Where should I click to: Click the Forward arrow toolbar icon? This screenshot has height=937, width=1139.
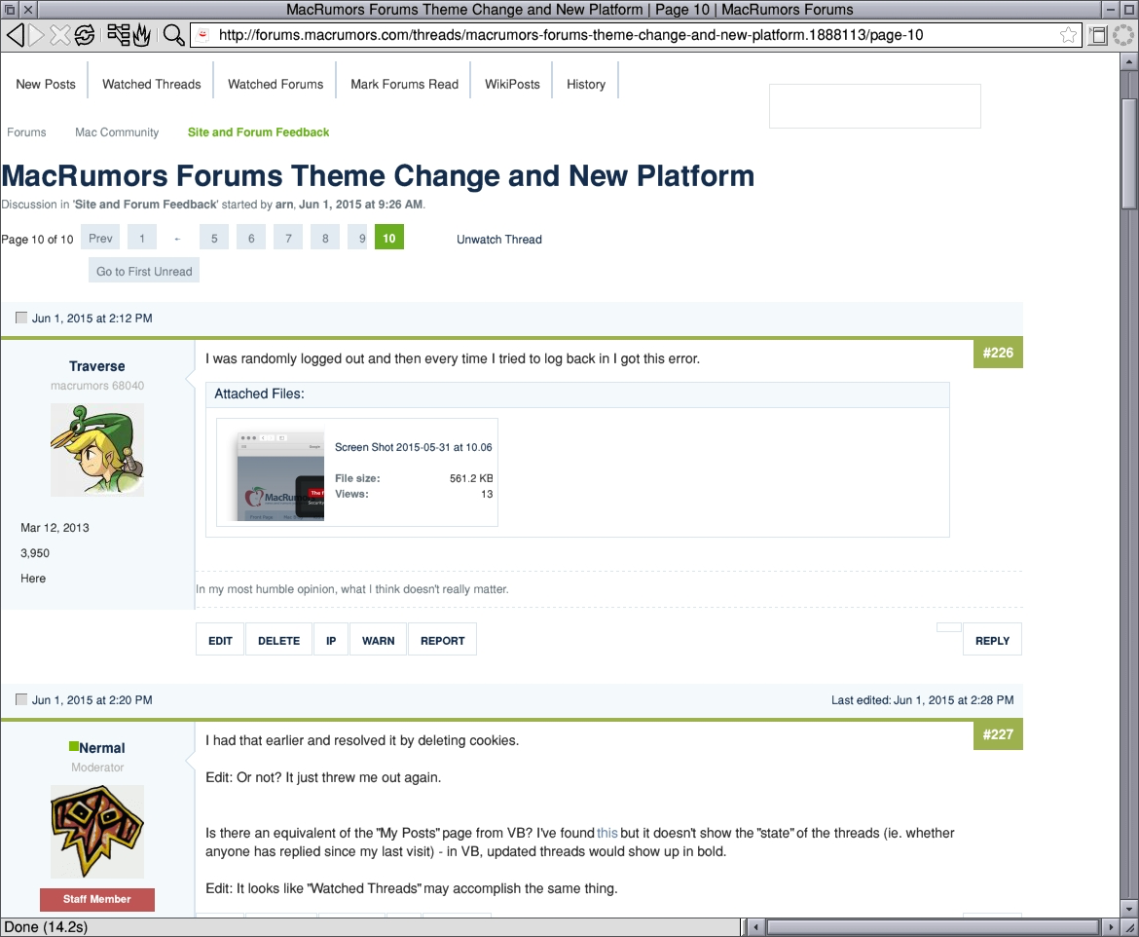(37, 34)
